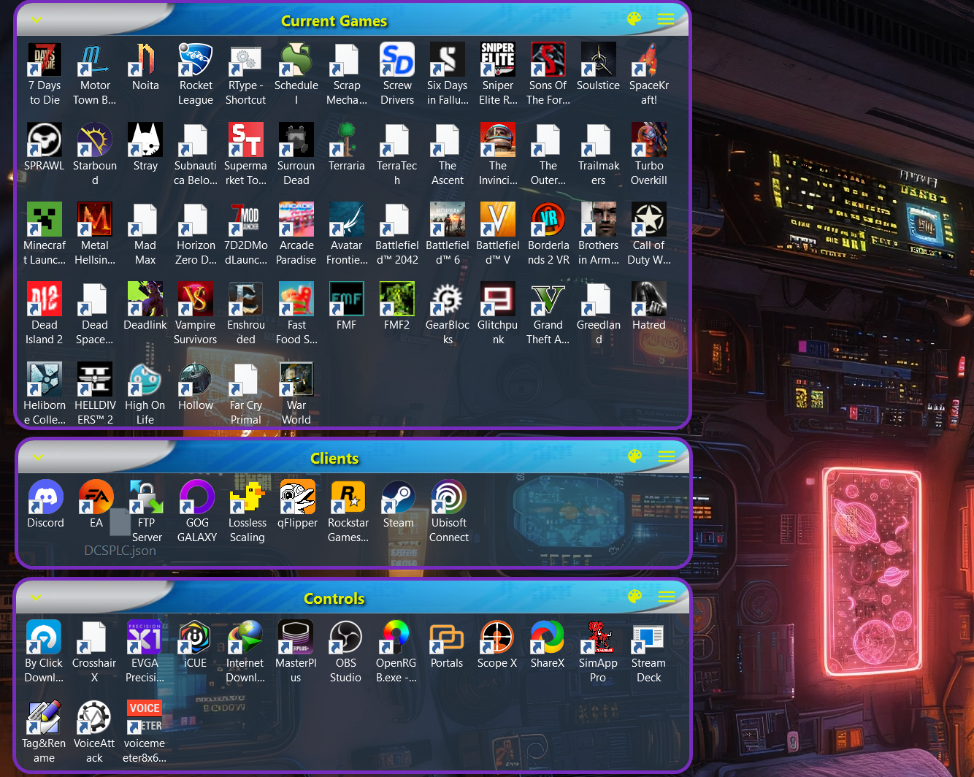Open Grand Theft Auto shortcut
Screen dimensions: 974x777
(548, 299)
